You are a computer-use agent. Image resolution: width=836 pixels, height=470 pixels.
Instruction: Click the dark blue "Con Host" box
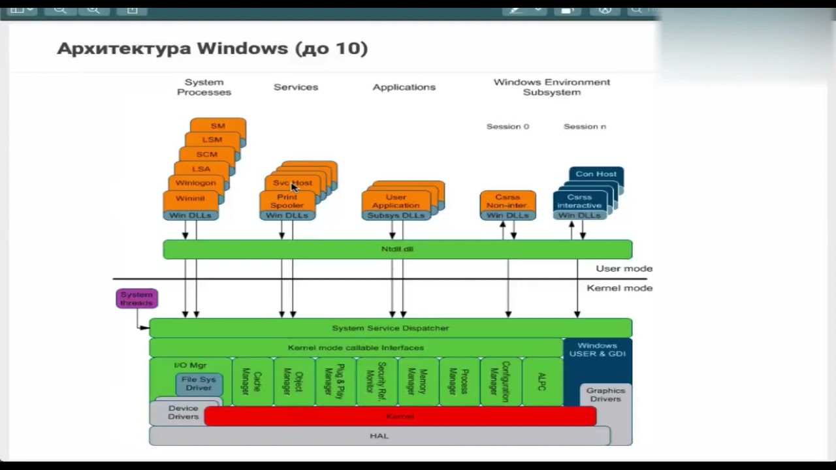click(596, 174)
